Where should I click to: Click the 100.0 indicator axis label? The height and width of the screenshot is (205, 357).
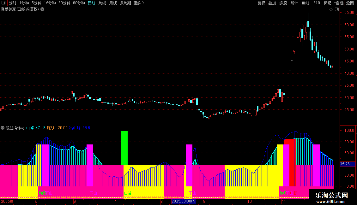click(x=349, y=131)
